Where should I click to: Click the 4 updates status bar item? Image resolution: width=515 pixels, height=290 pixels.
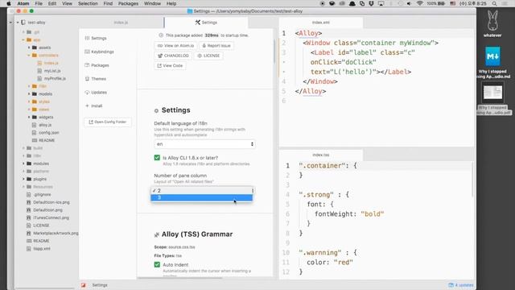(461, 285)
